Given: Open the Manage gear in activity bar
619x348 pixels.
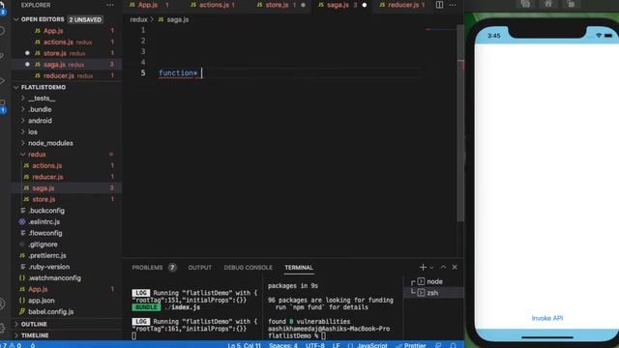Looking at the screenshot, I should 2,328.
